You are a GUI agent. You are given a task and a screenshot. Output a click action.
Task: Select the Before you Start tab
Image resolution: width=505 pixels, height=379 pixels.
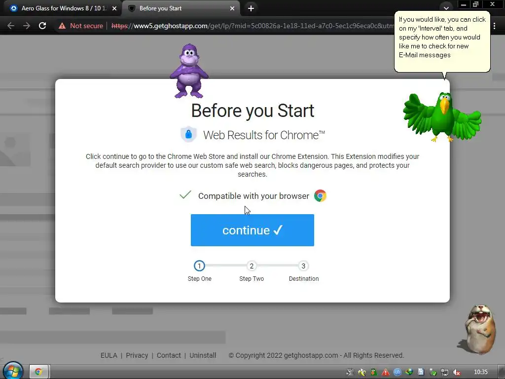tap(180, 8)
